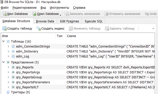Click the Создать индекс icon
158x94 pixels.
tap(39, 29)
